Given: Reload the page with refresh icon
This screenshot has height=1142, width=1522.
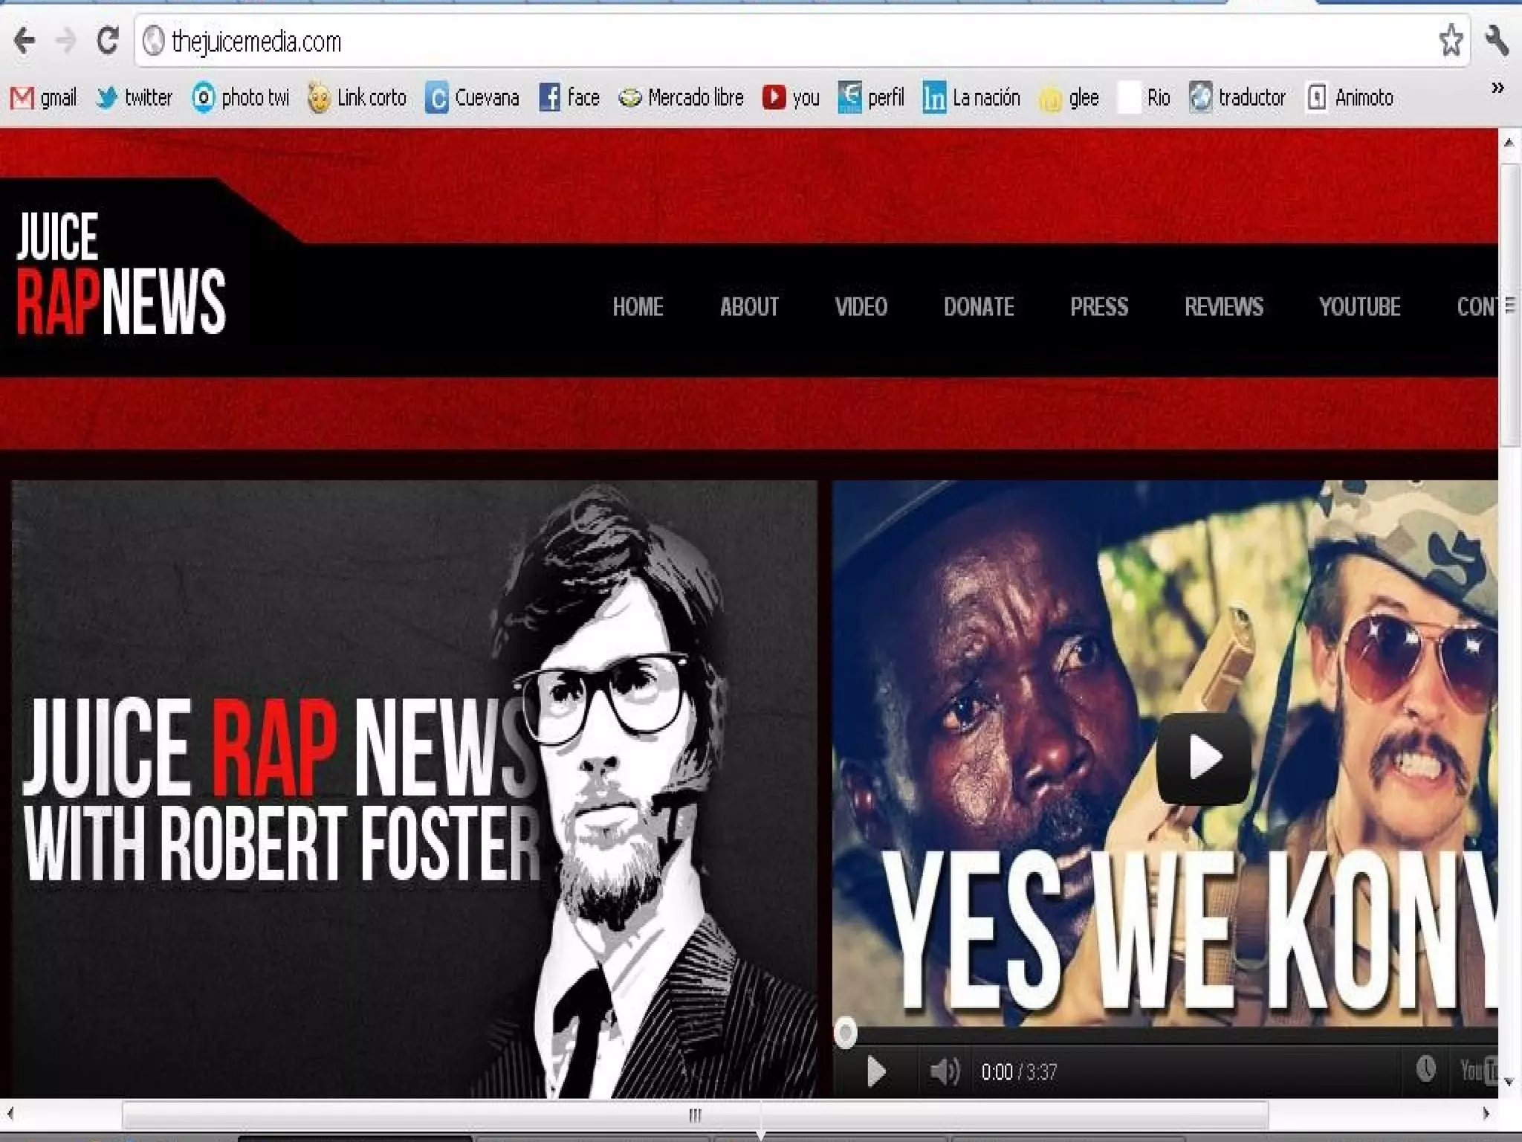Looking at the screenshot, I should click(108, 41).
